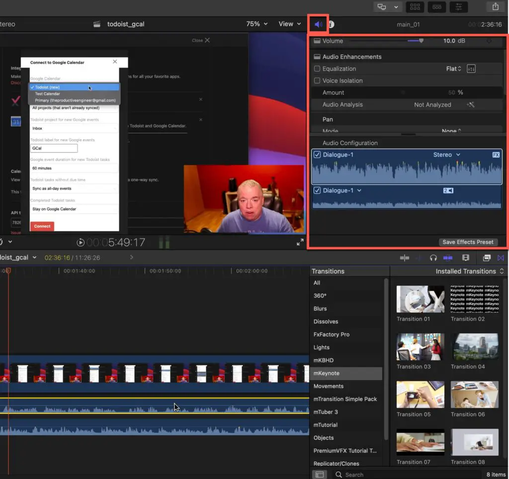The height and width of the screenshot is (479, 509).
Task: Open the workspace layout chevron dropdown
Action: coord(396,7)
